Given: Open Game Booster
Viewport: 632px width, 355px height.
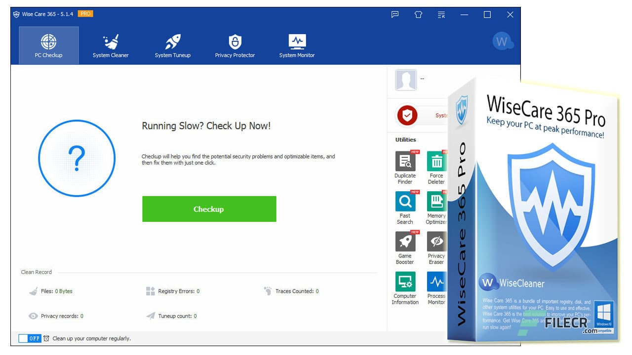Looking at the screenshot, I should (405, 244).
